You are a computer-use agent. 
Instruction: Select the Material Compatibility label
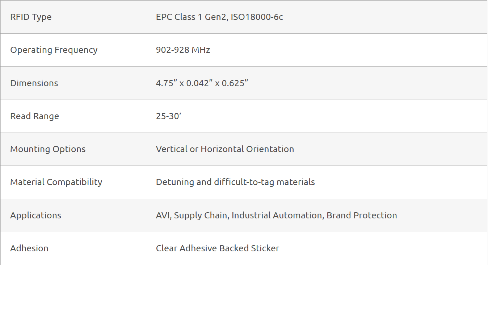click(56, 182)
